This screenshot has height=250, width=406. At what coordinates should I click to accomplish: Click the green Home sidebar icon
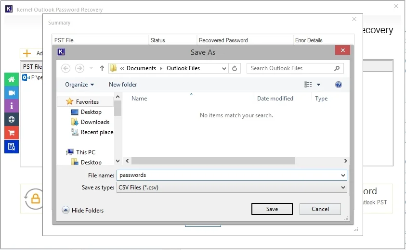(x=12, y=79)
